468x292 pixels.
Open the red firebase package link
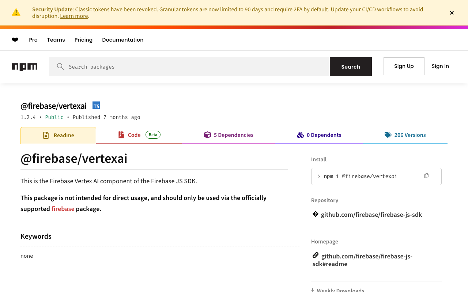[63, 209]
